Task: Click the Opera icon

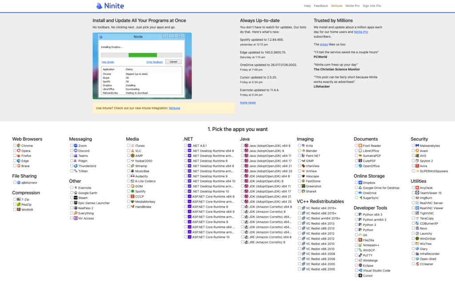Action: click(19, 151)
